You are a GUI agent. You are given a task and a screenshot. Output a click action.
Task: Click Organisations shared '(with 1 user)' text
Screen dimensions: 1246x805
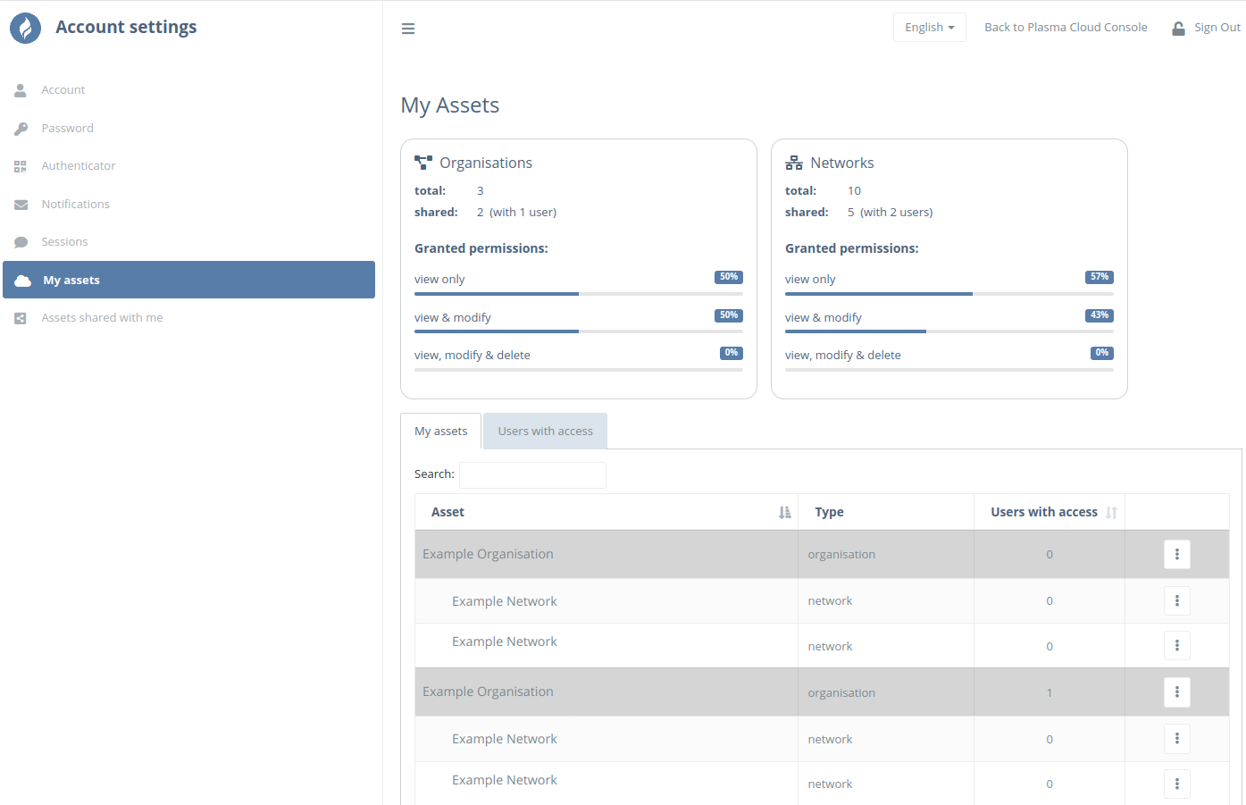coord(523,213)
